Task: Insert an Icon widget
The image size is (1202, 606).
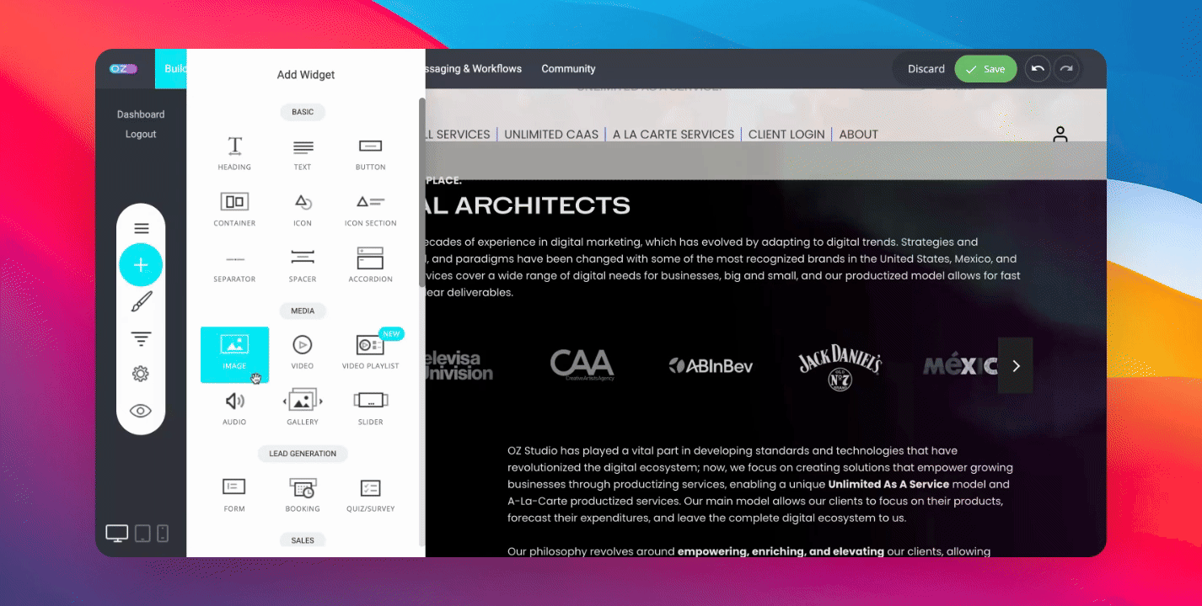Action: coord(303,210)
